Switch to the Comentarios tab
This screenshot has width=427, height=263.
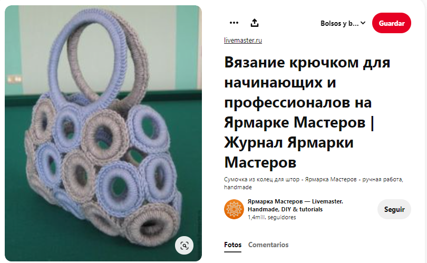(x=268, y=245)
